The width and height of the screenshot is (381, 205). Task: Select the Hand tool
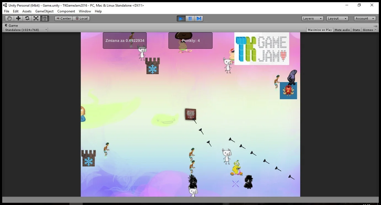[9, 18]
